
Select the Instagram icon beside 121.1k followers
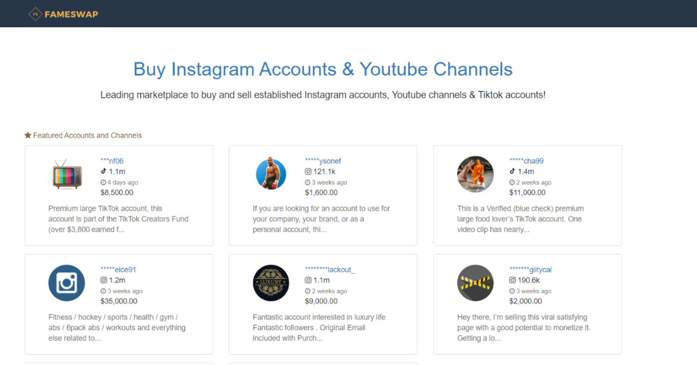coord(308,171)
